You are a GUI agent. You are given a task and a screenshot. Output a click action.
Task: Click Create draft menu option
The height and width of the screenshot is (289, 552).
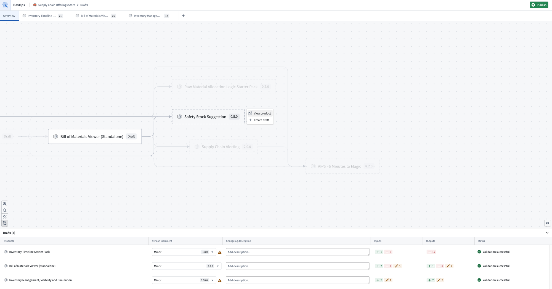260,120
